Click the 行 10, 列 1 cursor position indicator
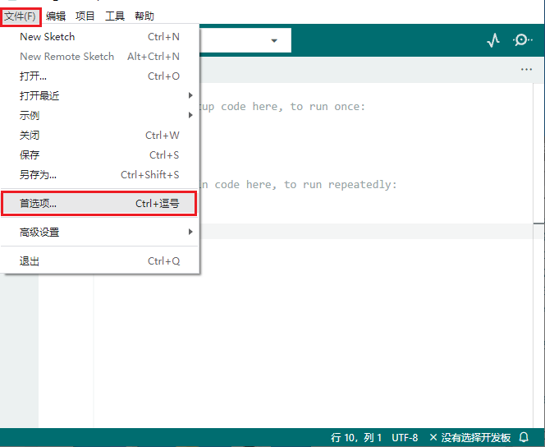Screen dimensions: 545x447 point(356,437)
